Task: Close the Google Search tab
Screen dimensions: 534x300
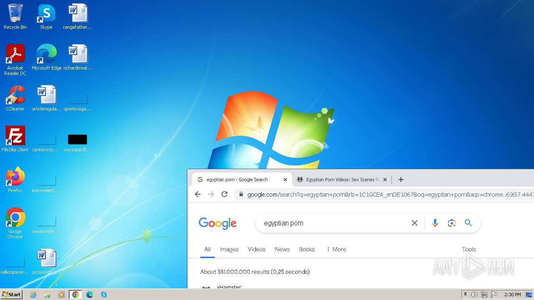Action: pos(285,180)
